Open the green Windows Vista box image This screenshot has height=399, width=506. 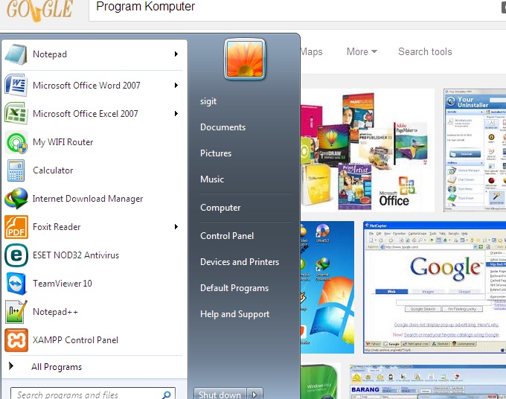pyautogui.click(x=321, y=381)
